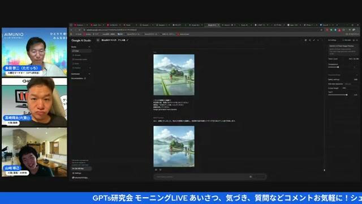The width and height of the screenshot is (362, 204).
Task: Collapse the Studio section chevron
Action: click(89, 46)
